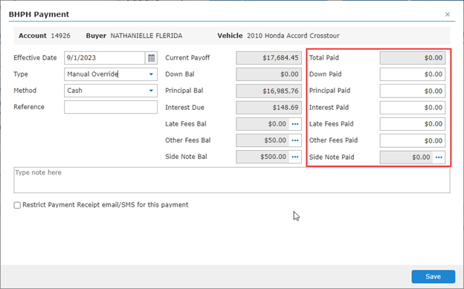This screenshot has width=464, height=289.
Task: Save the BHPH payment
Action: click(434, 276)
